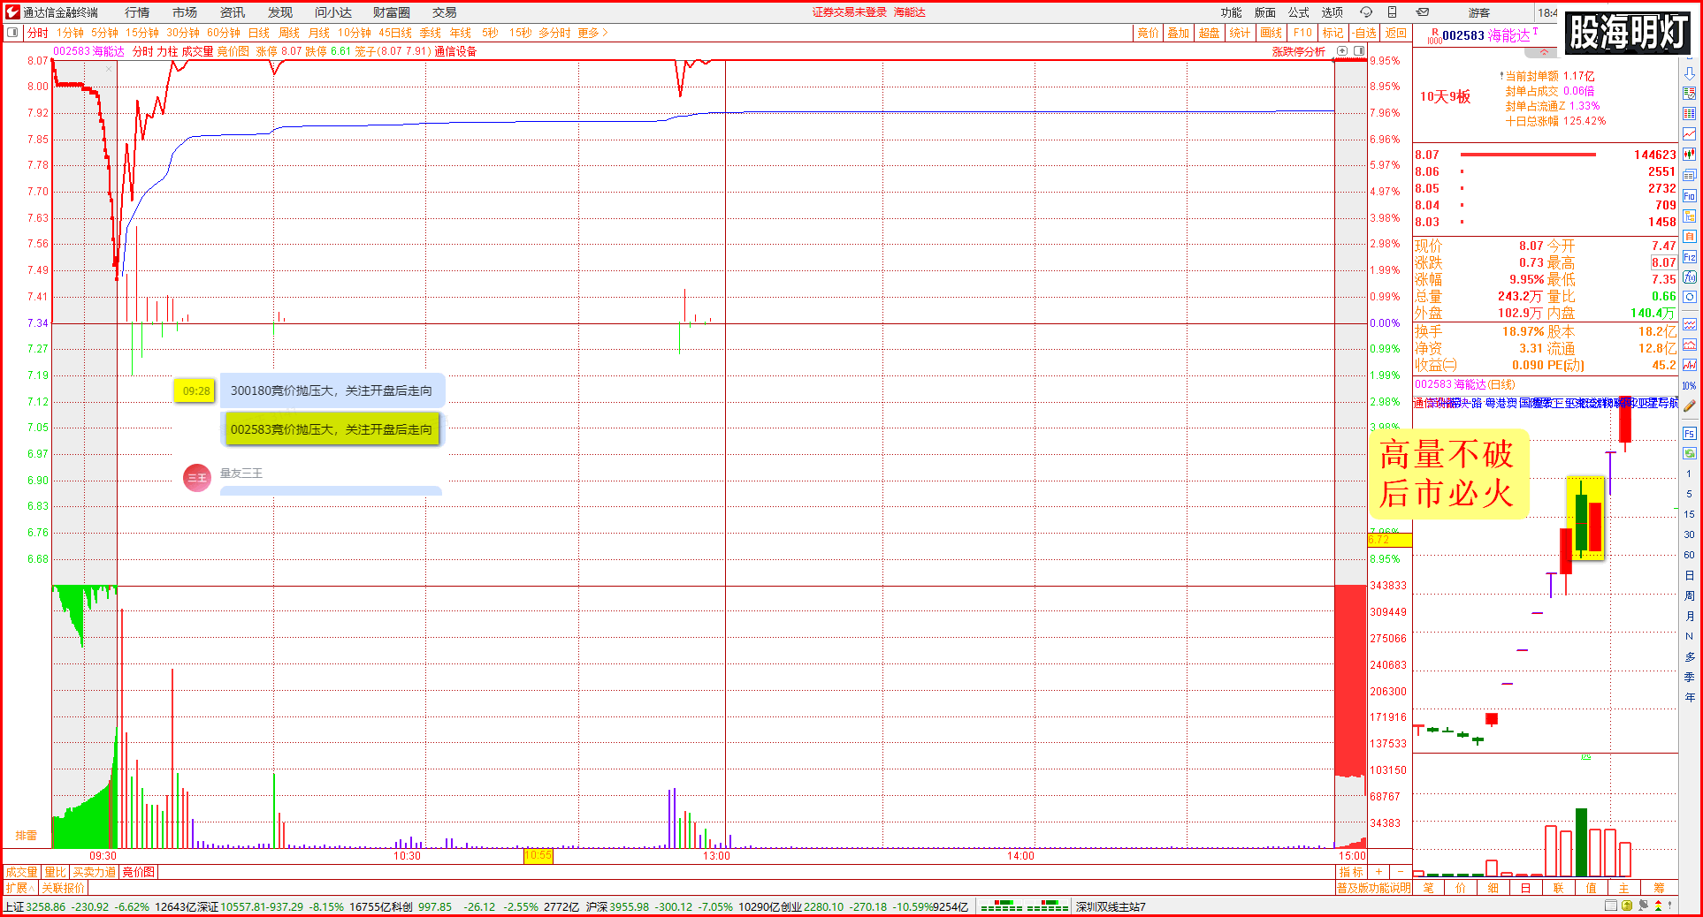Screen dimensions: 1703x917
Task: Click the F12 trading sidebar icon
Action: [1690, 257]
